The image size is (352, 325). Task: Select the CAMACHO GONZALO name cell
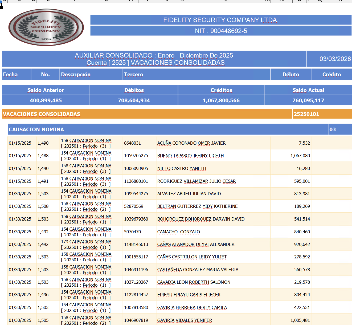click(x=213, y=232)
